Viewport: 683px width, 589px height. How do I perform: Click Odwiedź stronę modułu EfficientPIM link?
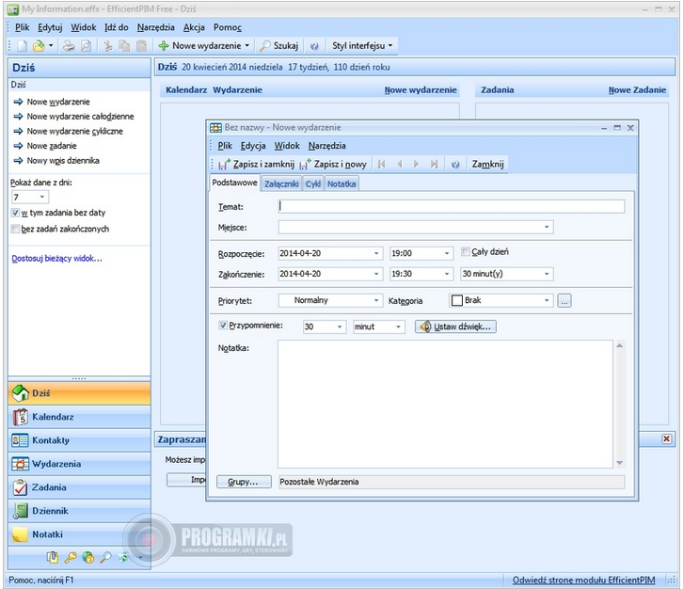tap(583, 580)
